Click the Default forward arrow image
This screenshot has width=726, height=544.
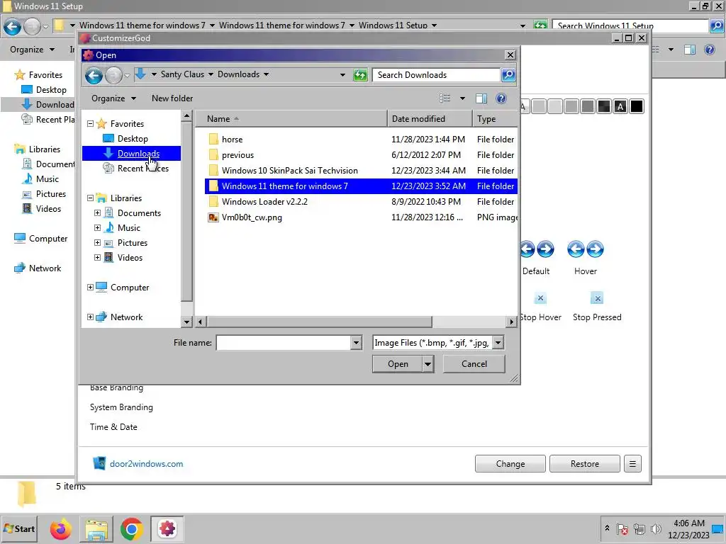point(545,249)
